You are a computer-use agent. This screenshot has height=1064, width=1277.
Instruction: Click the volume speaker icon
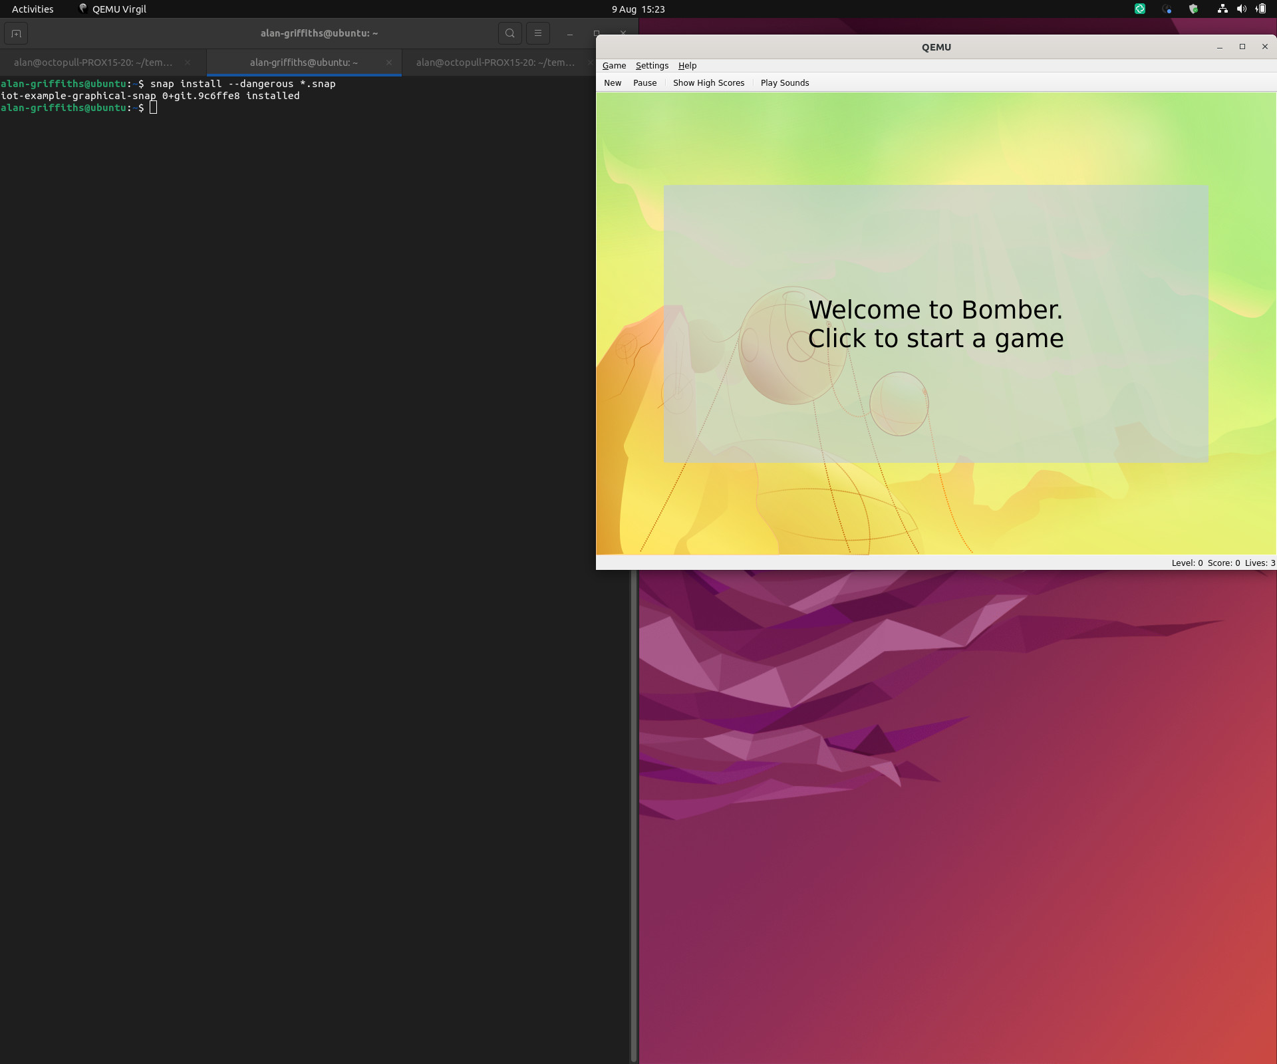[x=1241, y=9]
